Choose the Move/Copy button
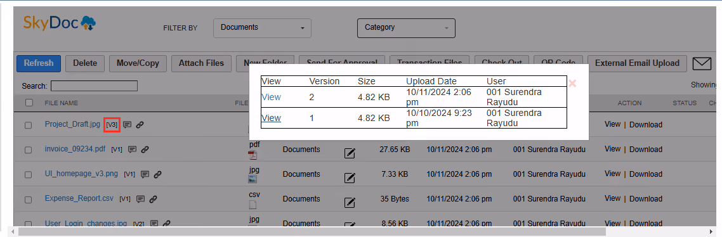This screenshot has height=237, width=722. (138, 63)
